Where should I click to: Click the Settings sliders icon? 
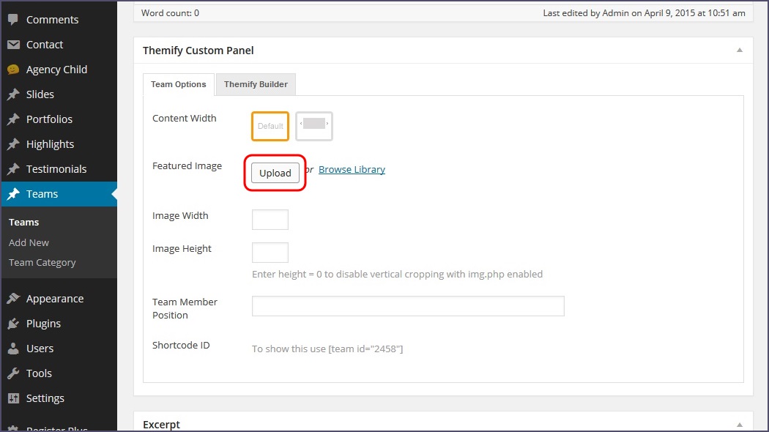tap(13, 398)
